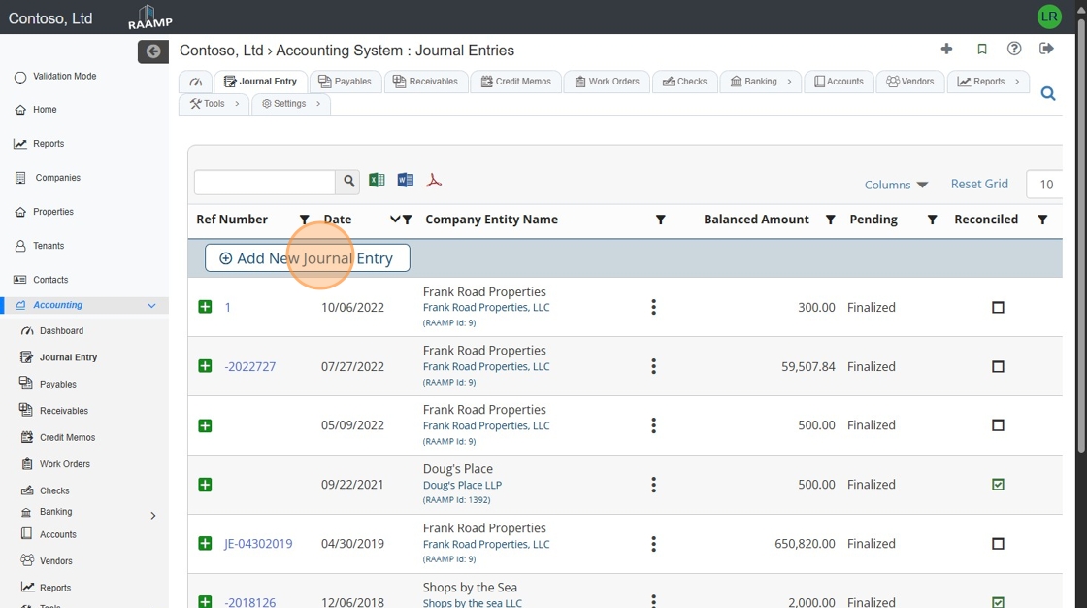Image resolution: width=1087 pixels, height=608 pixels.
Task: Export grid to Word icon
Action: click(x=406, y=181)
